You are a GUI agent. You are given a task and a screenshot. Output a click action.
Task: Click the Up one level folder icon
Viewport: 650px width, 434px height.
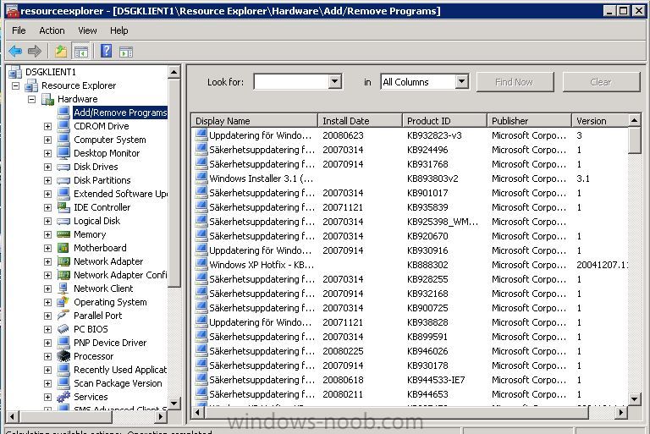coord(61,52)
